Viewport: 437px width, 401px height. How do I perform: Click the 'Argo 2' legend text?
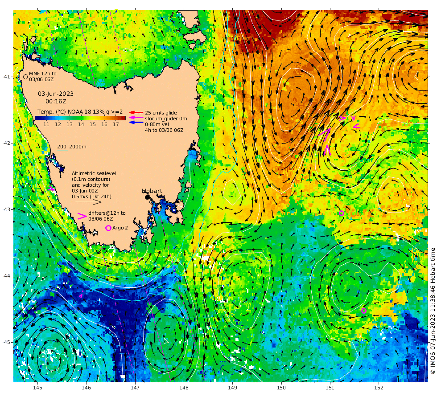[120, 228]
